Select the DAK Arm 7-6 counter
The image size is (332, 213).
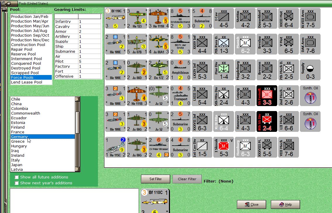[x=310, y=44]
